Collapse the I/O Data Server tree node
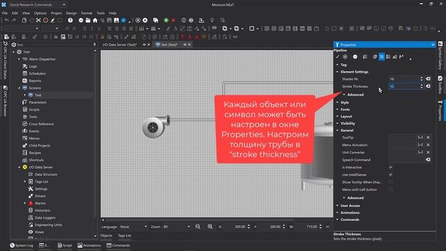This screenshot has width=446, height=251. click(20, 167)
